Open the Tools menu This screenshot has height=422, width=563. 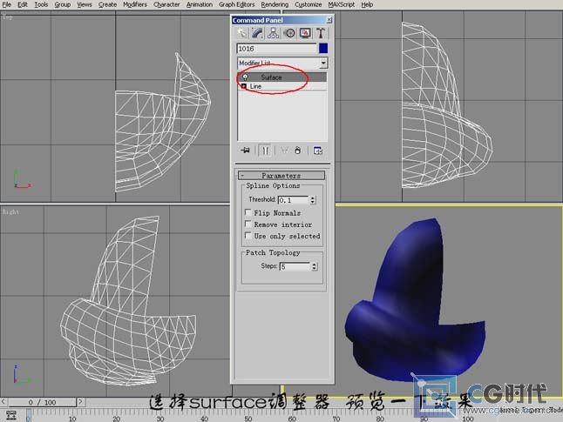(x=41, y=4)
